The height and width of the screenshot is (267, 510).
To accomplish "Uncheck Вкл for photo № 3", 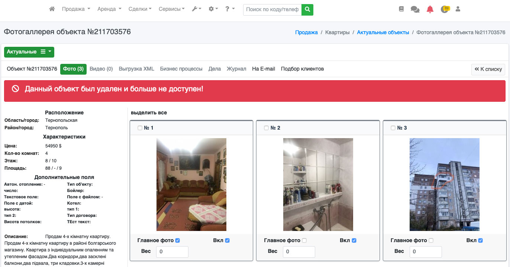I will (480, 241).
